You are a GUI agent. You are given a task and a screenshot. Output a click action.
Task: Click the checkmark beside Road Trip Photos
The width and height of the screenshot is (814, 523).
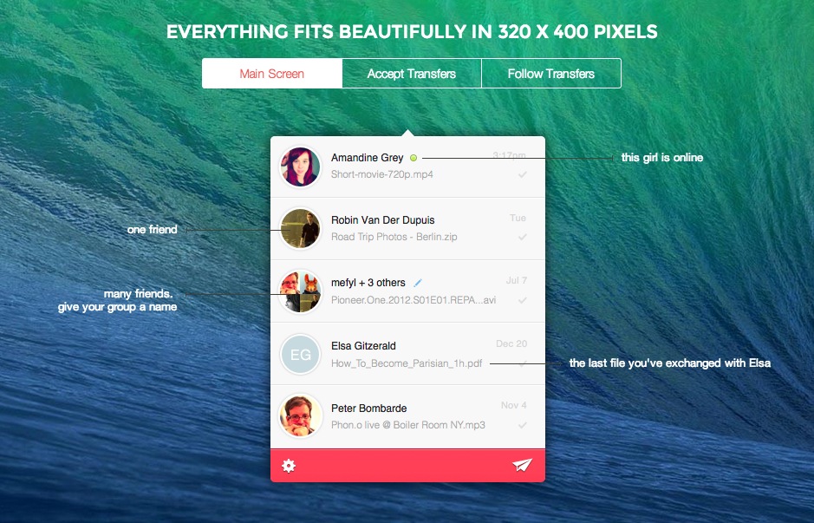click(522, 237)
